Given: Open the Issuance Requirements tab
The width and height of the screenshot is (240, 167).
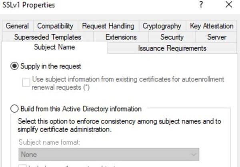Looking at the screenshot, I should pos(172,48).
